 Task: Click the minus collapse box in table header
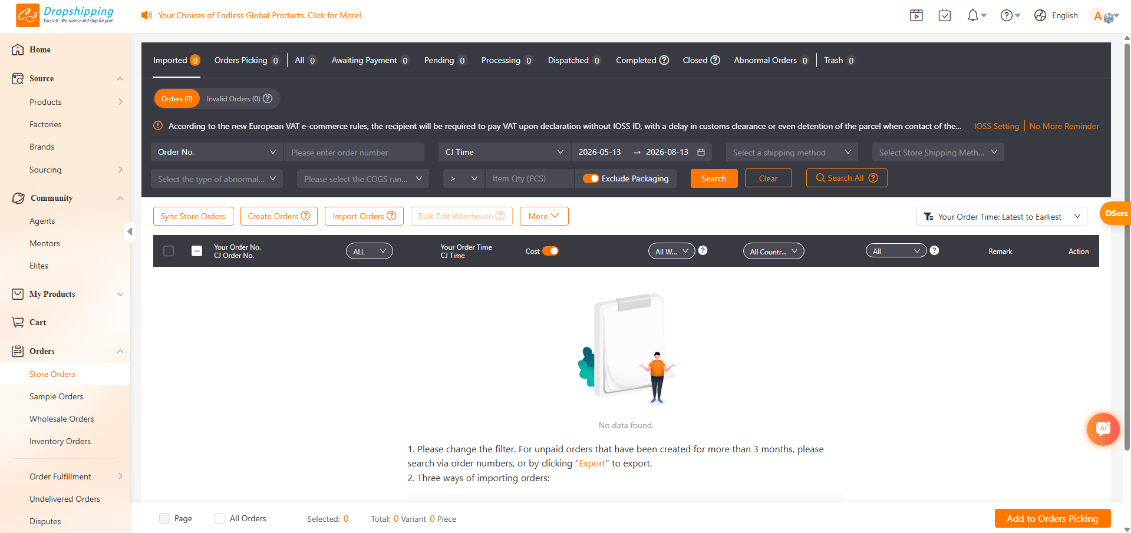click(197, 251)
